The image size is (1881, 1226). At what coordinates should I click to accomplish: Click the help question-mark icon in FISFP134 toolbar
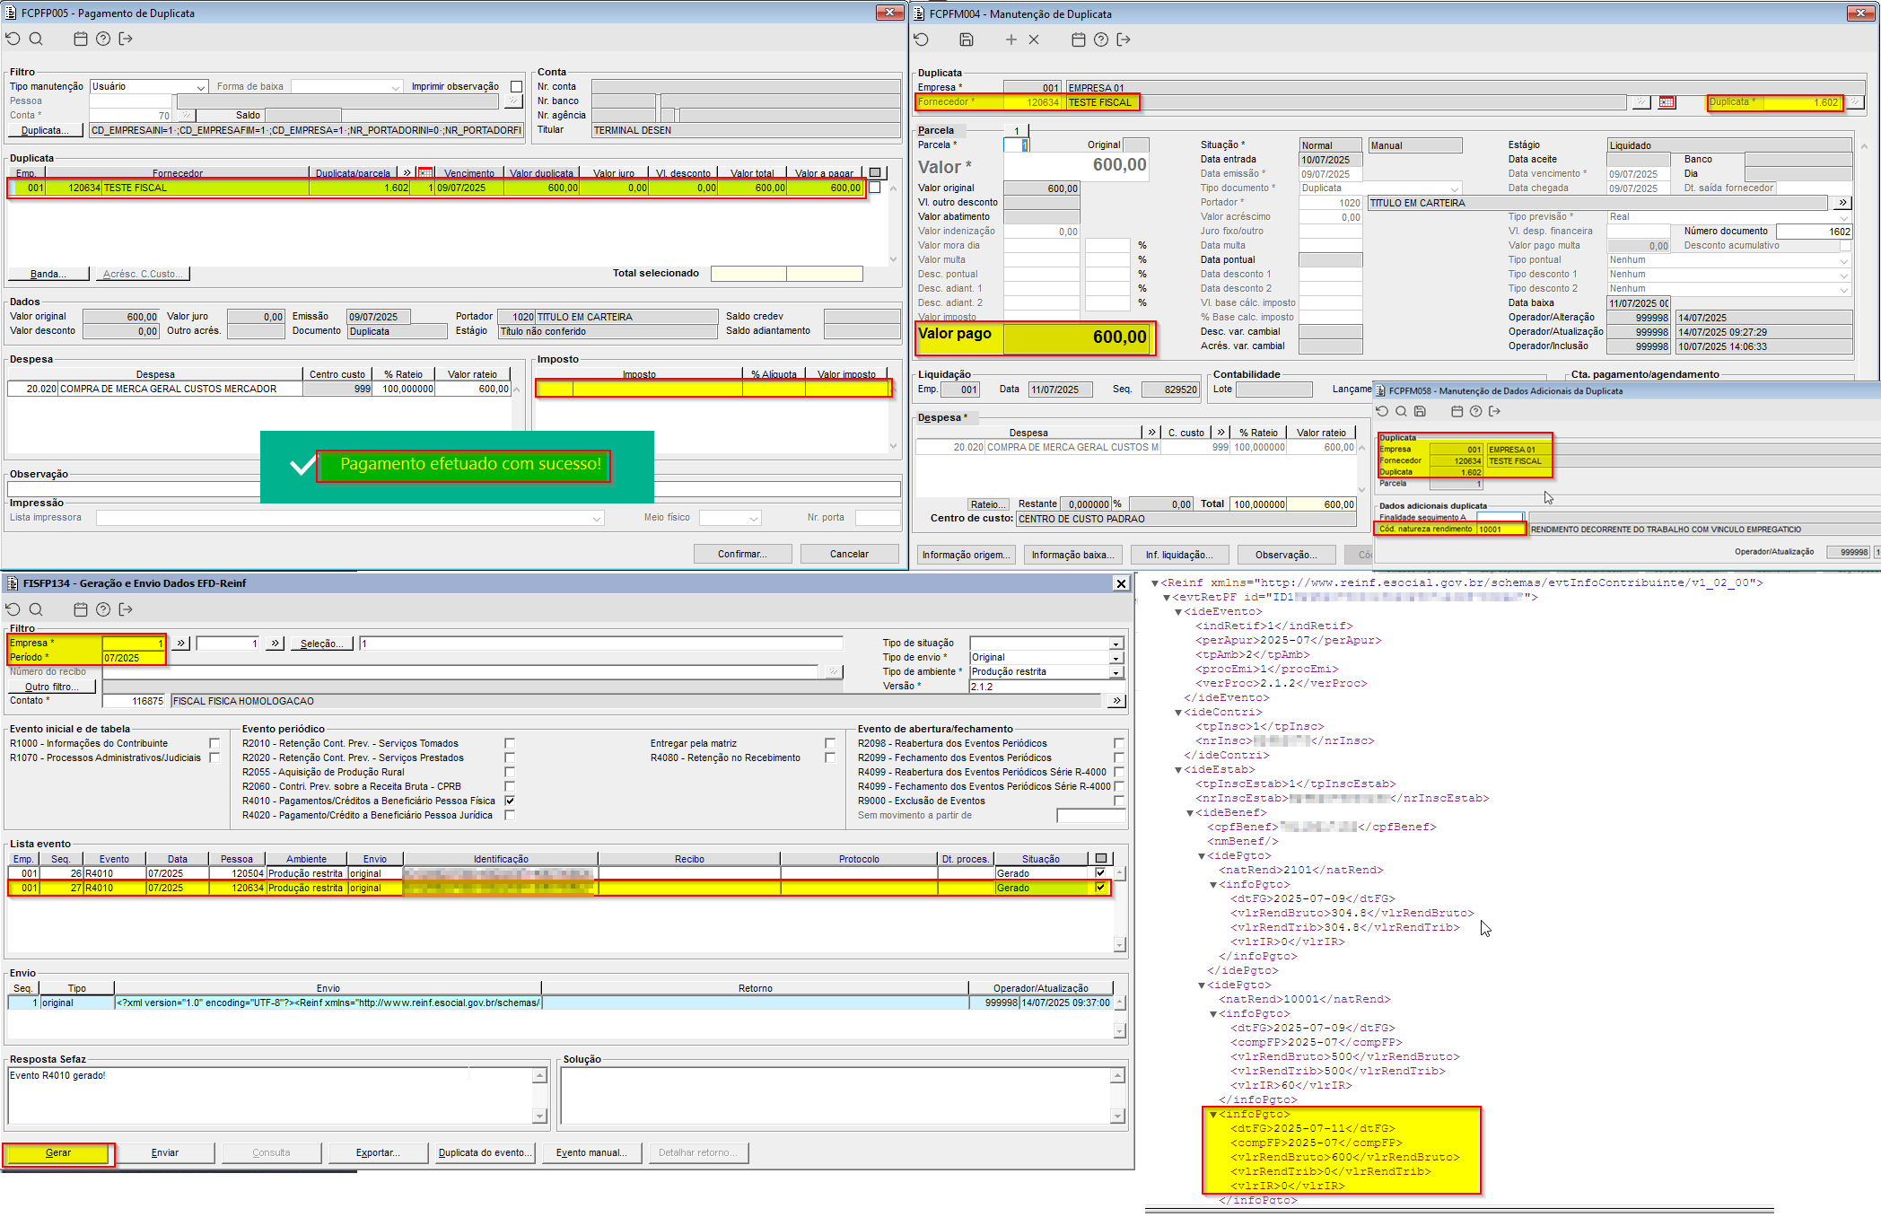coord(103,609)
